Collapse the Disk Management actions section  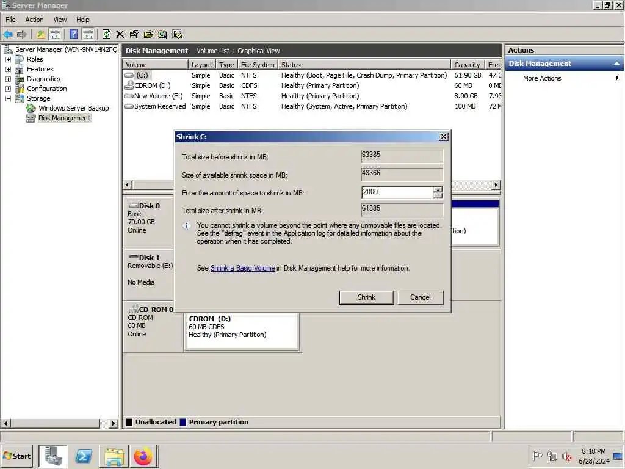616,64
